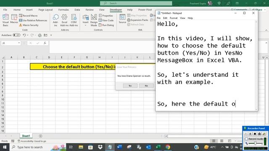The height and width of the screenshot is (151, 269).
Task: Open the XML Source pane
Action: click(122, 19)
